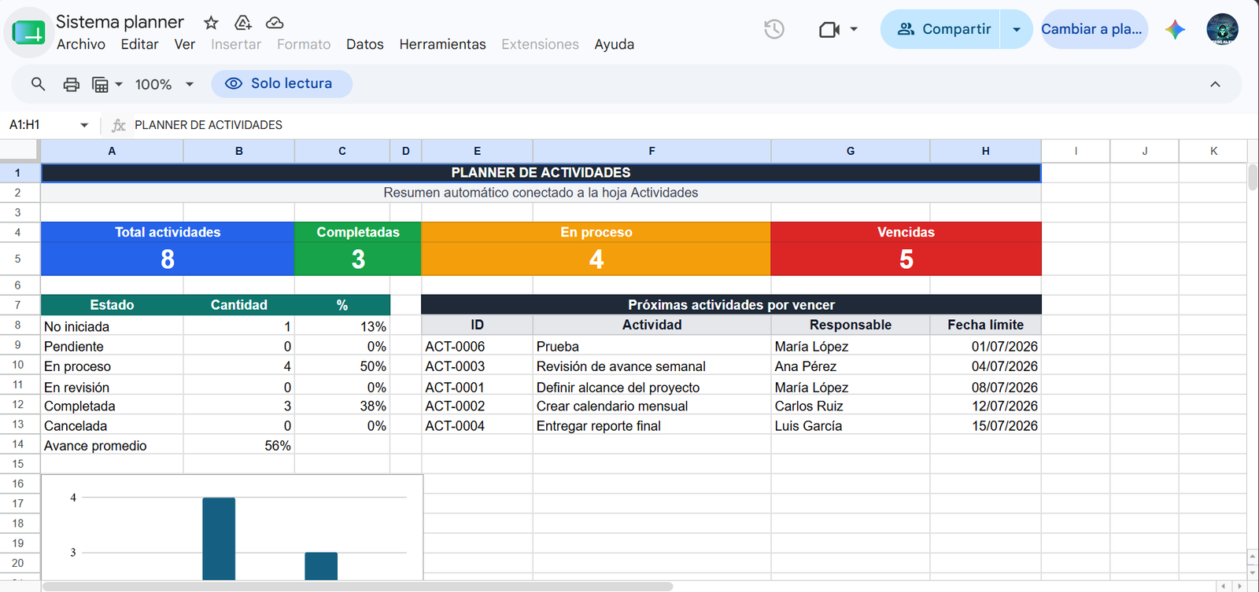Rename the Sistema planner title
1259x592 pixels.
click(x=120, y=22)
